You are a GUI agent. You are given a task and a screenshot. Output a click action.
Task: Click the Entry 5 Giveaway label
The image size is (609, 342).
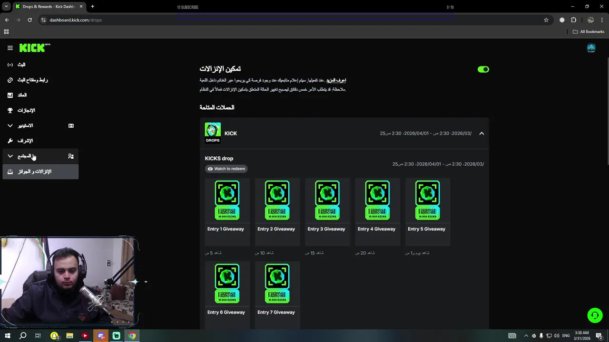426,229
